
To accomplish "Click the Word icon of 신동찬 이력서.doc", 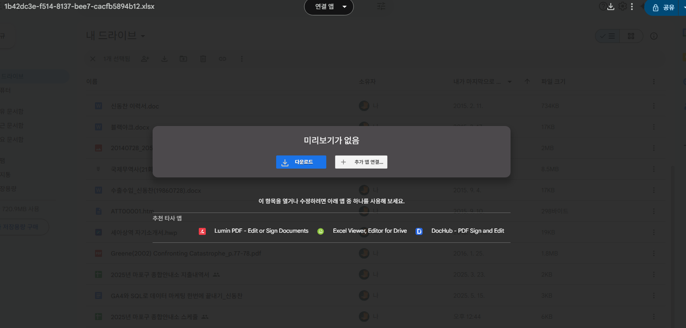I will [x=99, y=106].
